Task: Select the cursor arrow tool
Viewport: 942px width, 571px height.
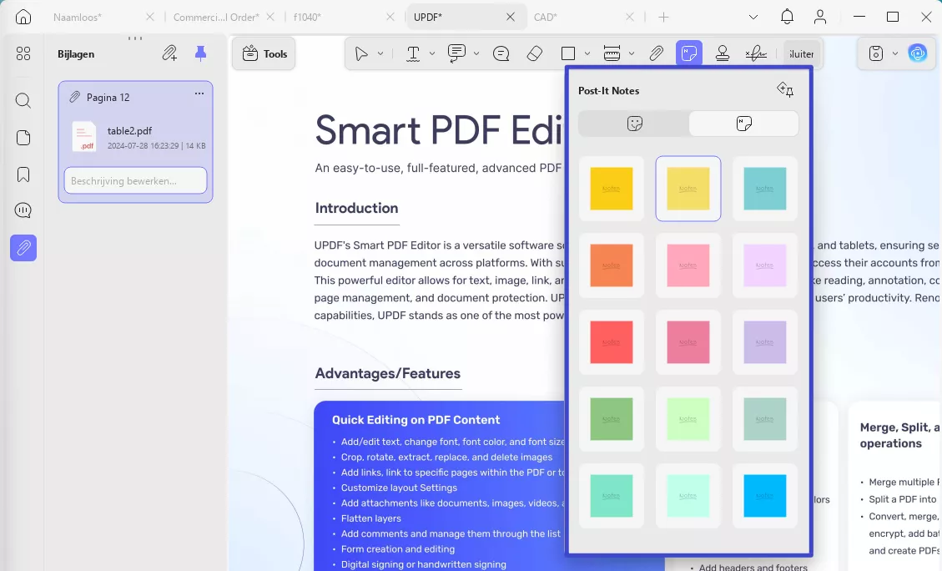Action: [361, 54]
